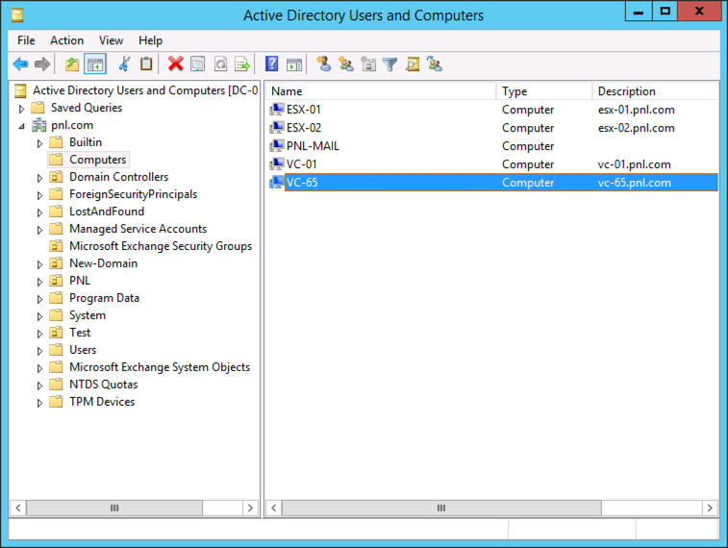728x548 pixels.
Task: Expand the Builtin container
Action: tap(39, 143)
